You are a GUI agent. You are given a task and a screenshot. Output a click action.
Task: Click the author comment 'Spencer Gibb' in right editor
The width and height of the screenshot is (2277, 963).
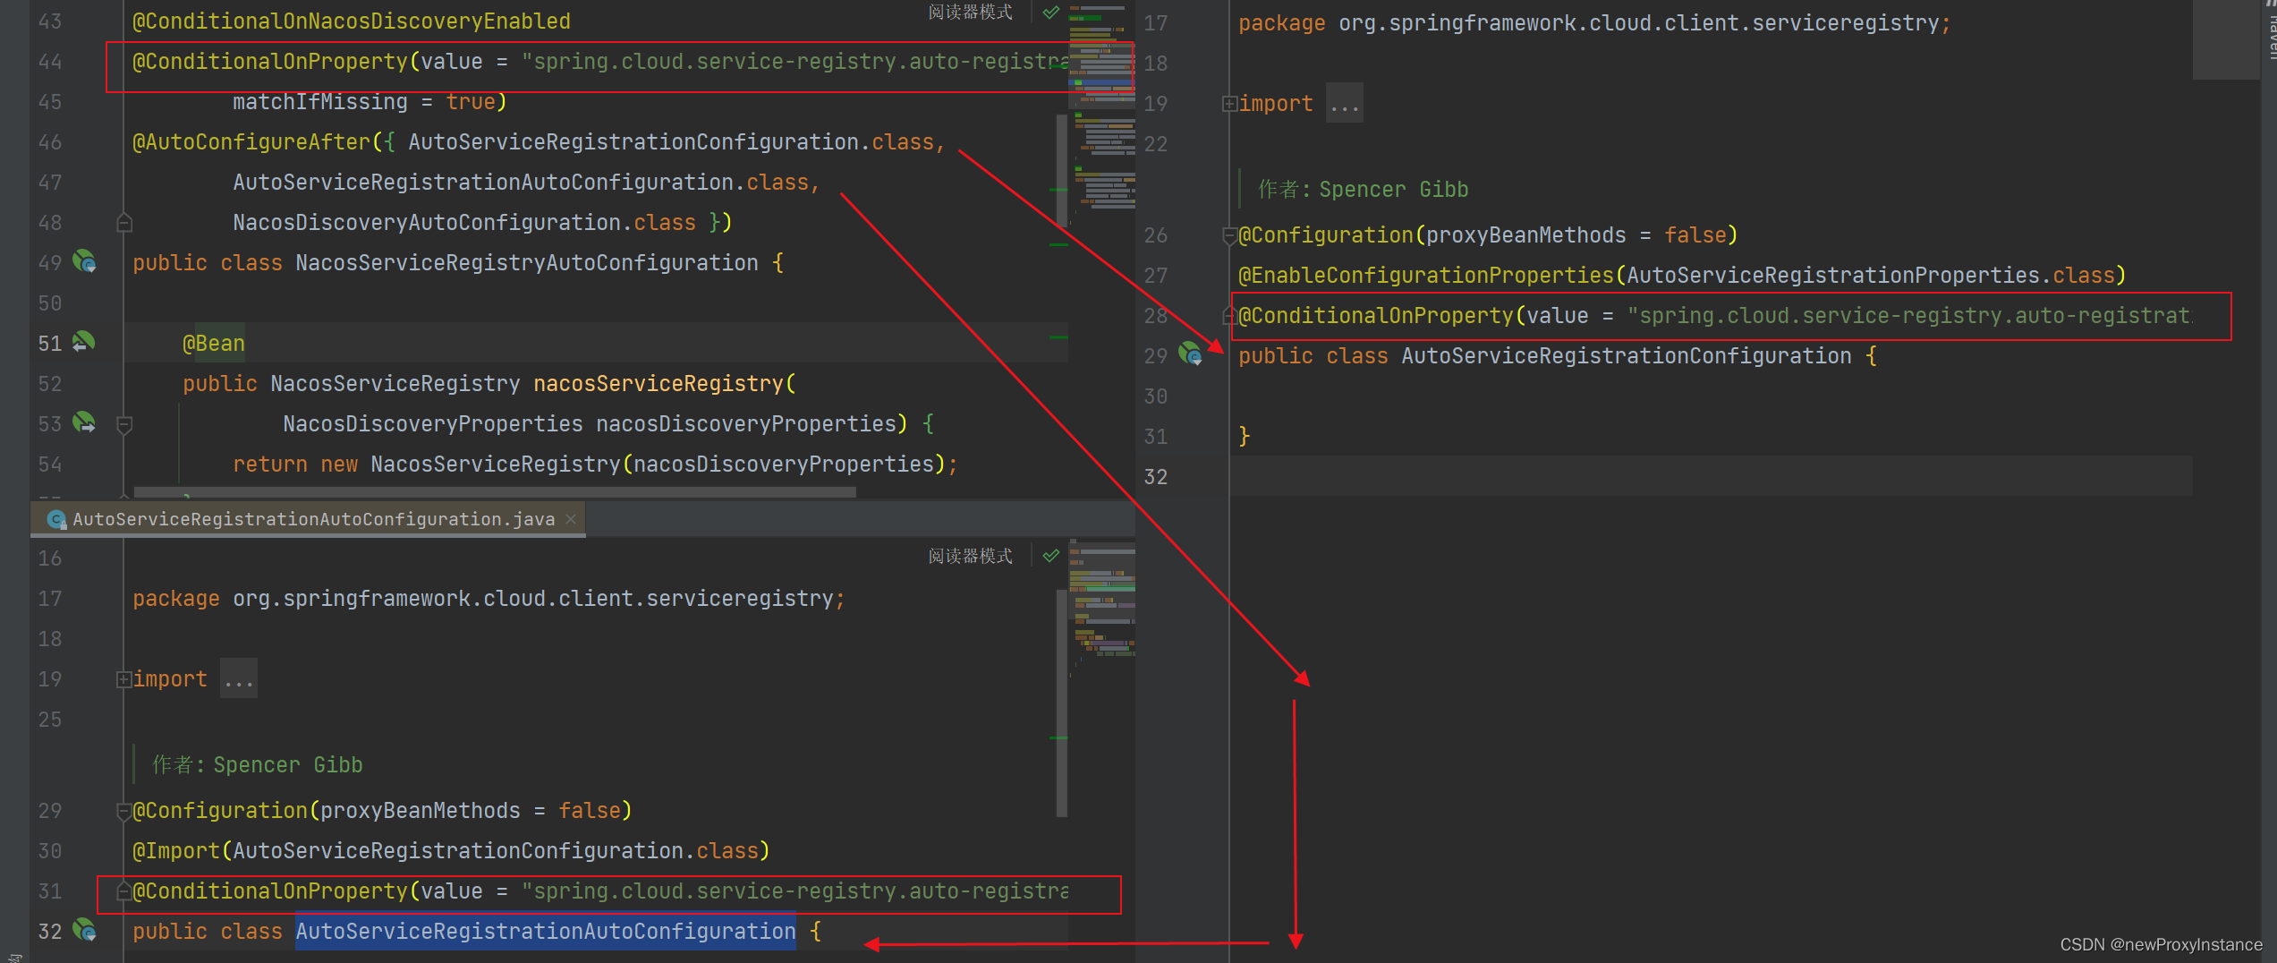click(1393, 189)
